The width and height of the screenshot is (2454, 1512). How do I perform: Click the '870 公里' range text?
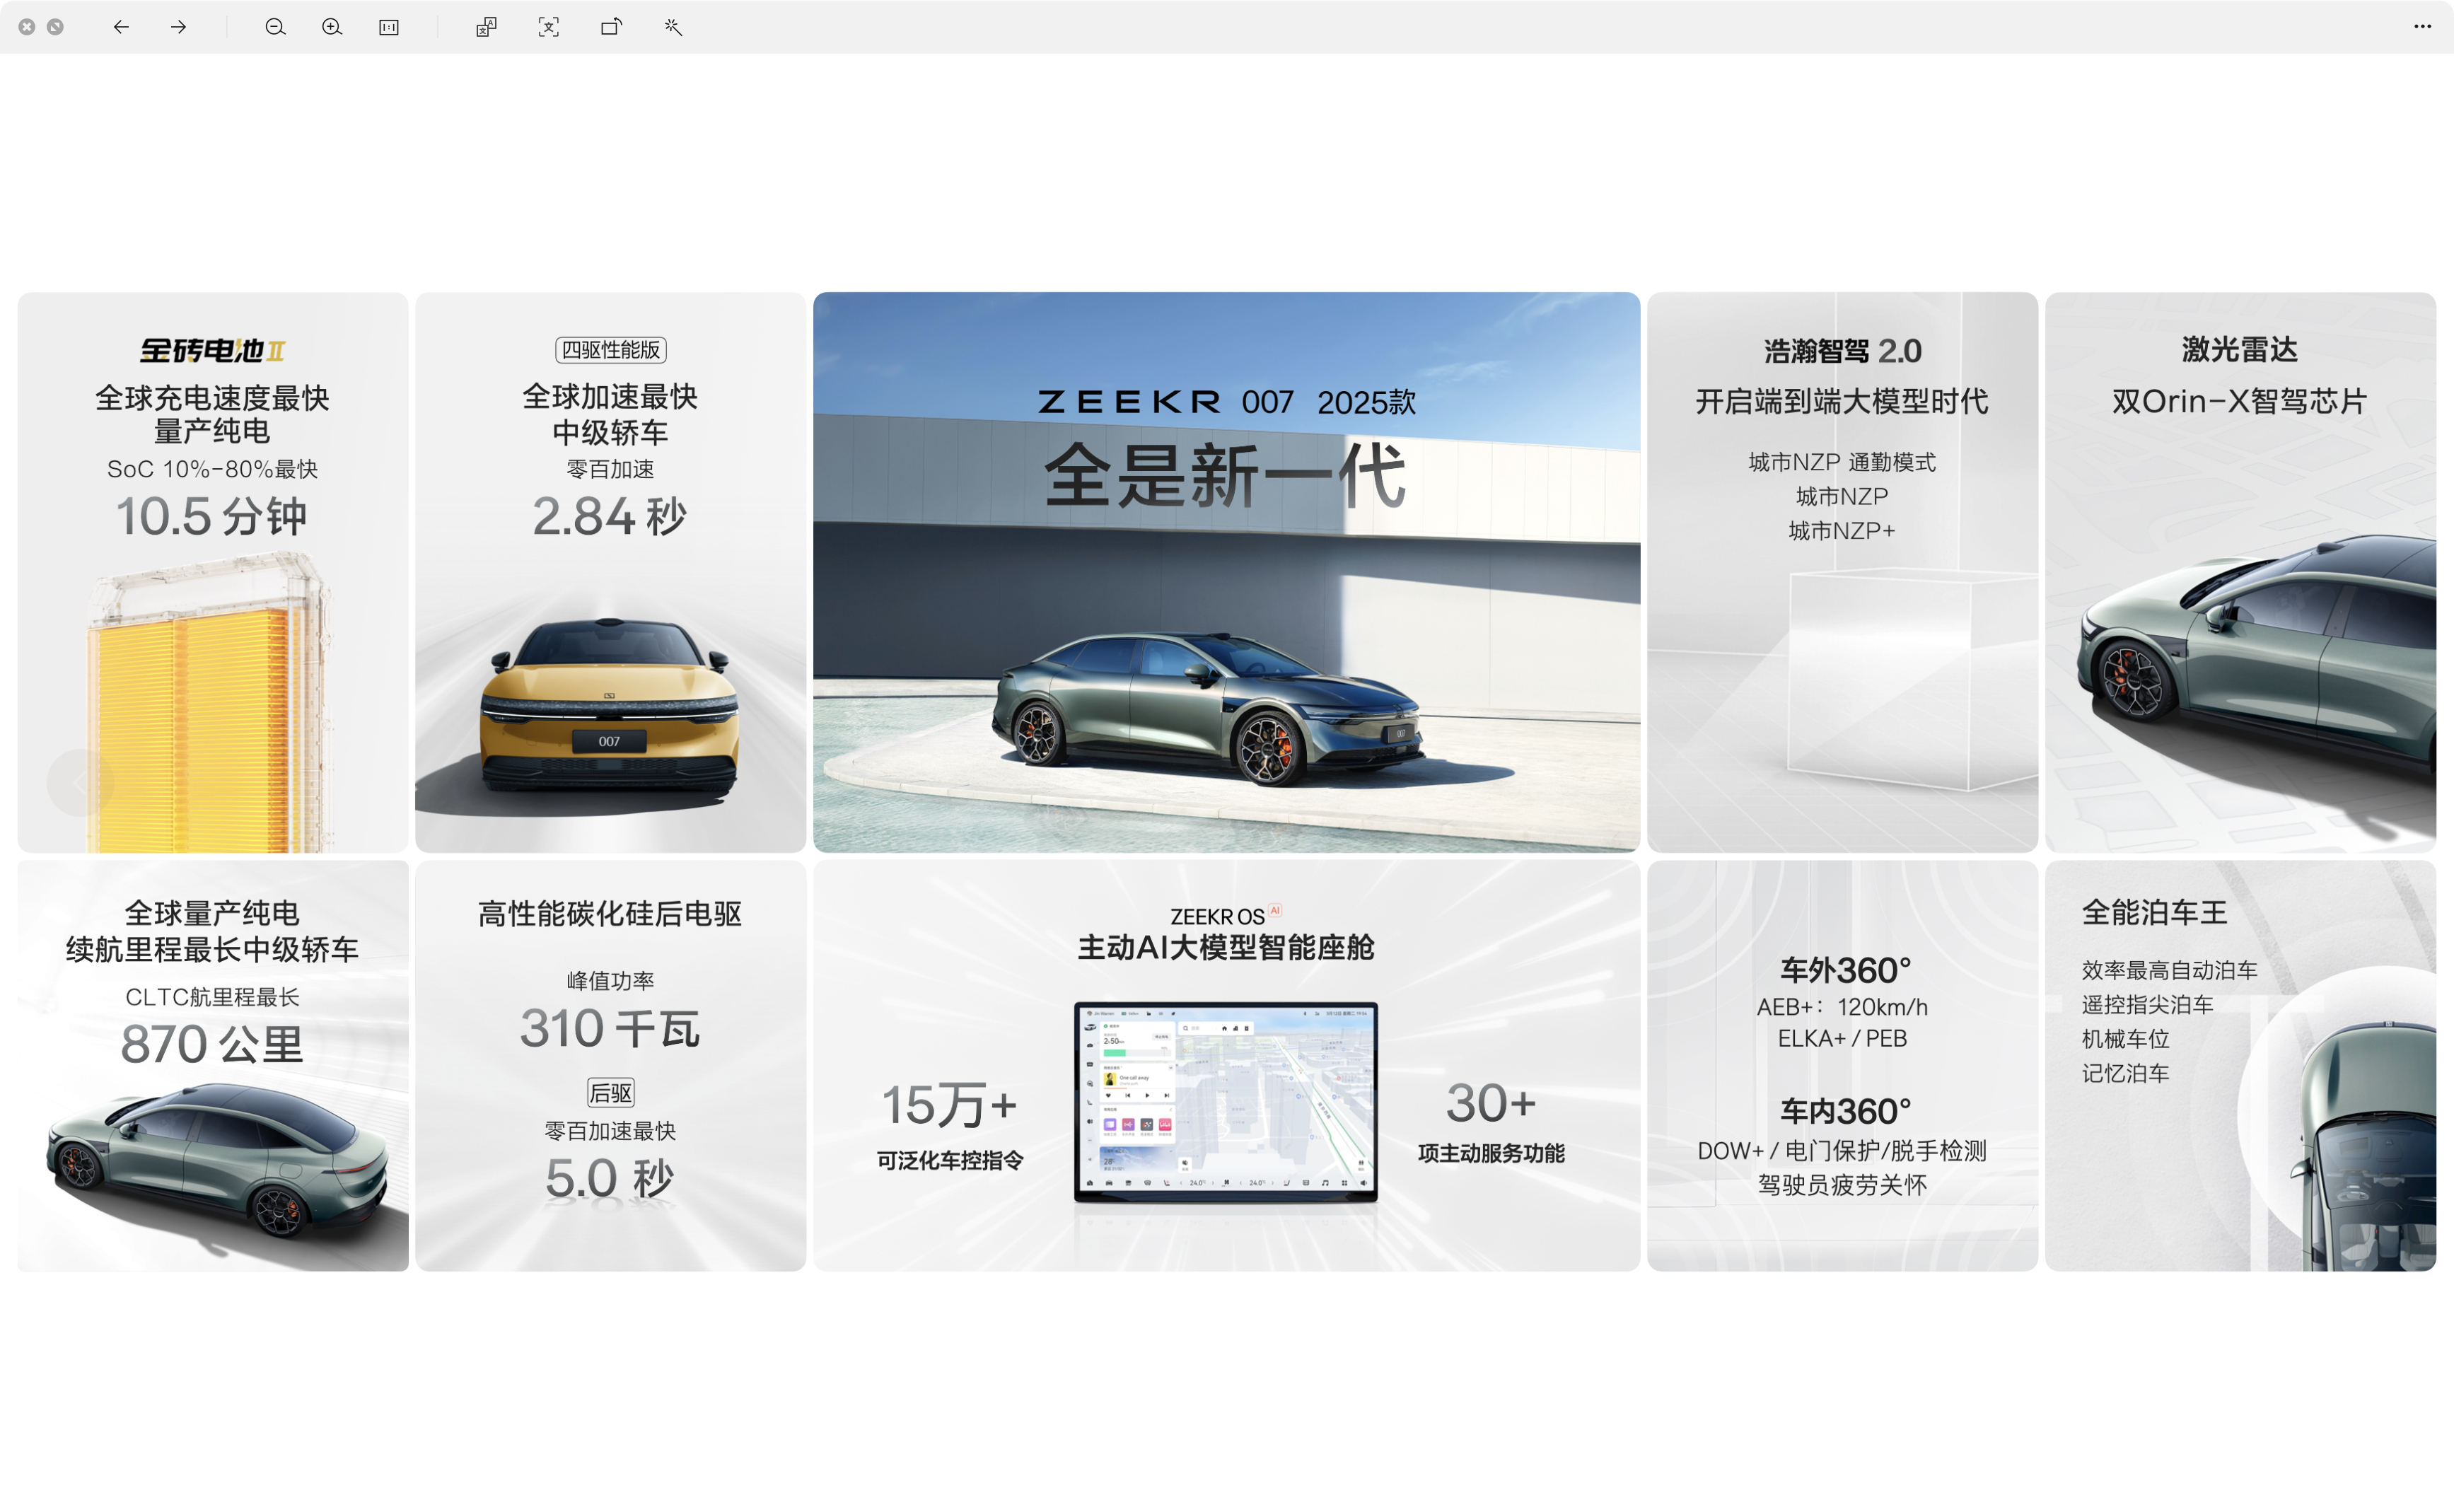click(212, 1044)
